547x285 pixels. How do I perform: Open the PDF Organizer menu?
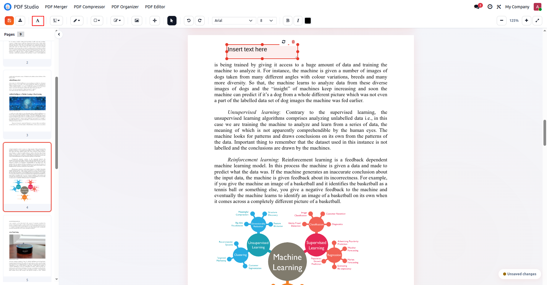(125, 7)
